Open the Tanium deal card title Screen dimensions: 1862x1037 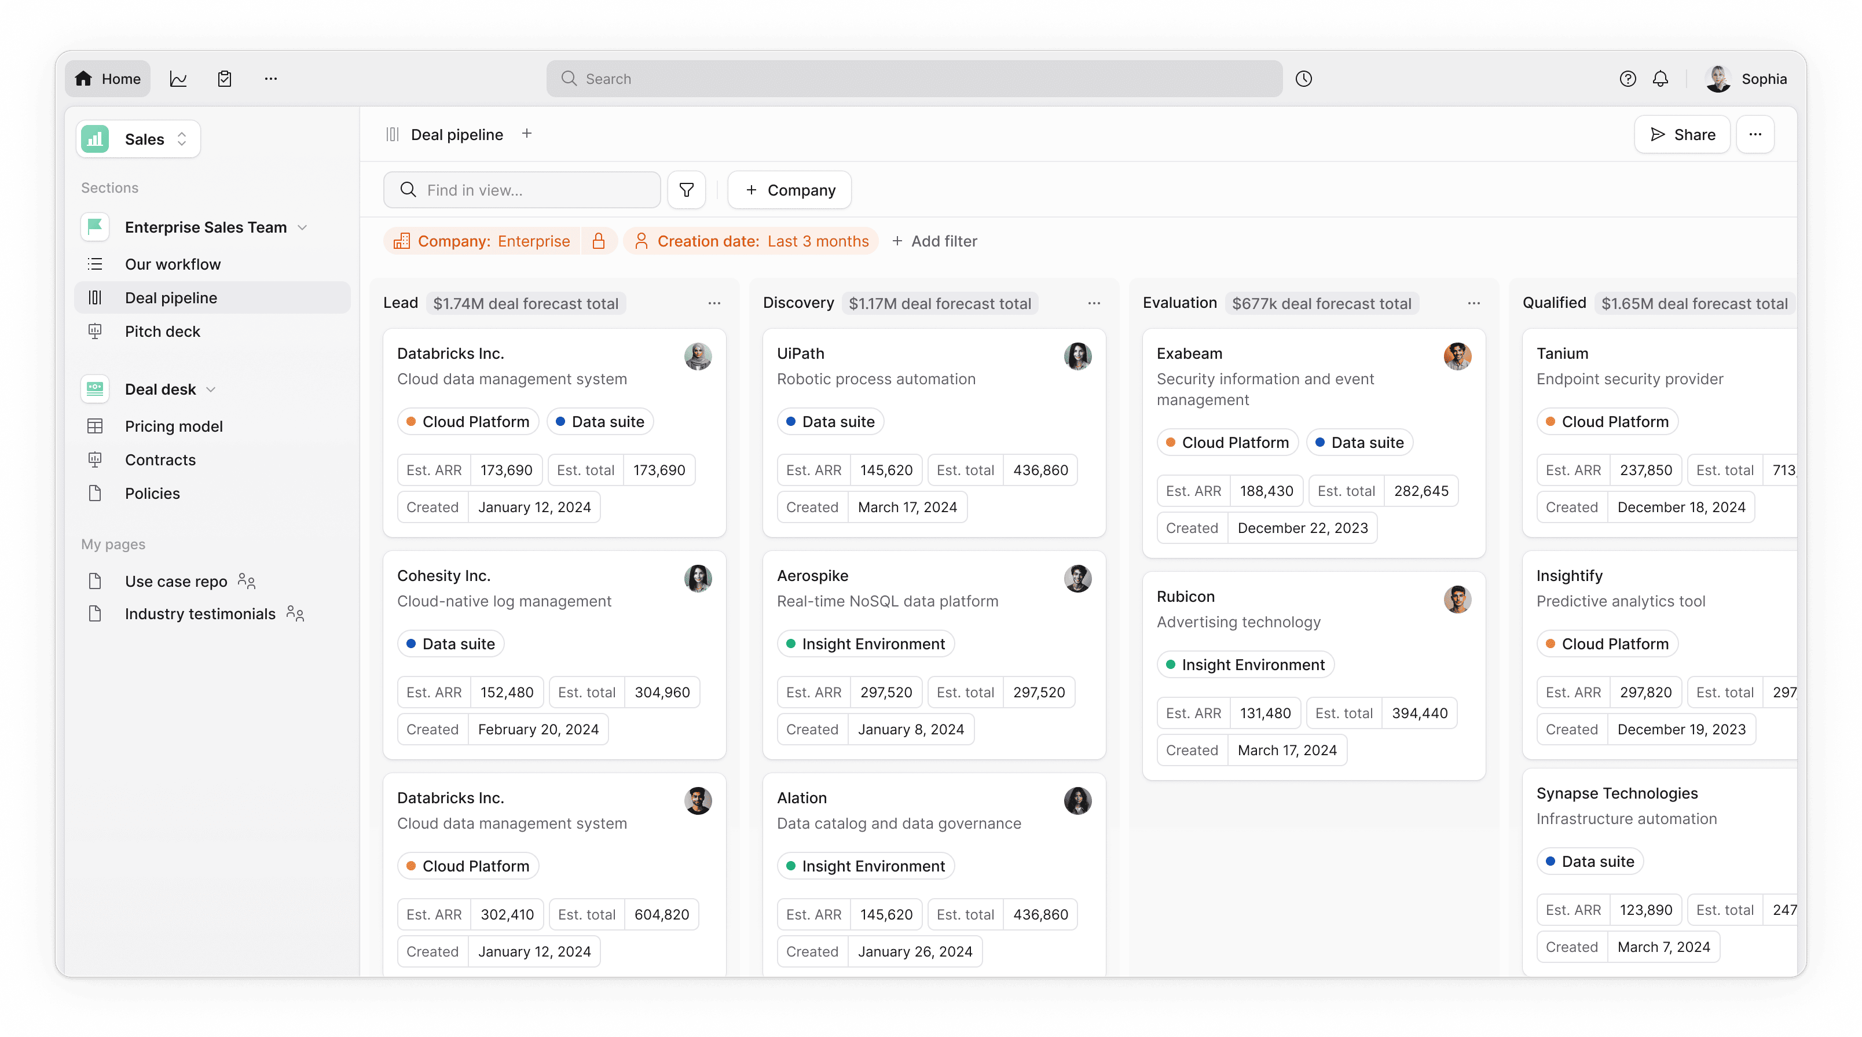[x=1562, y=354]
